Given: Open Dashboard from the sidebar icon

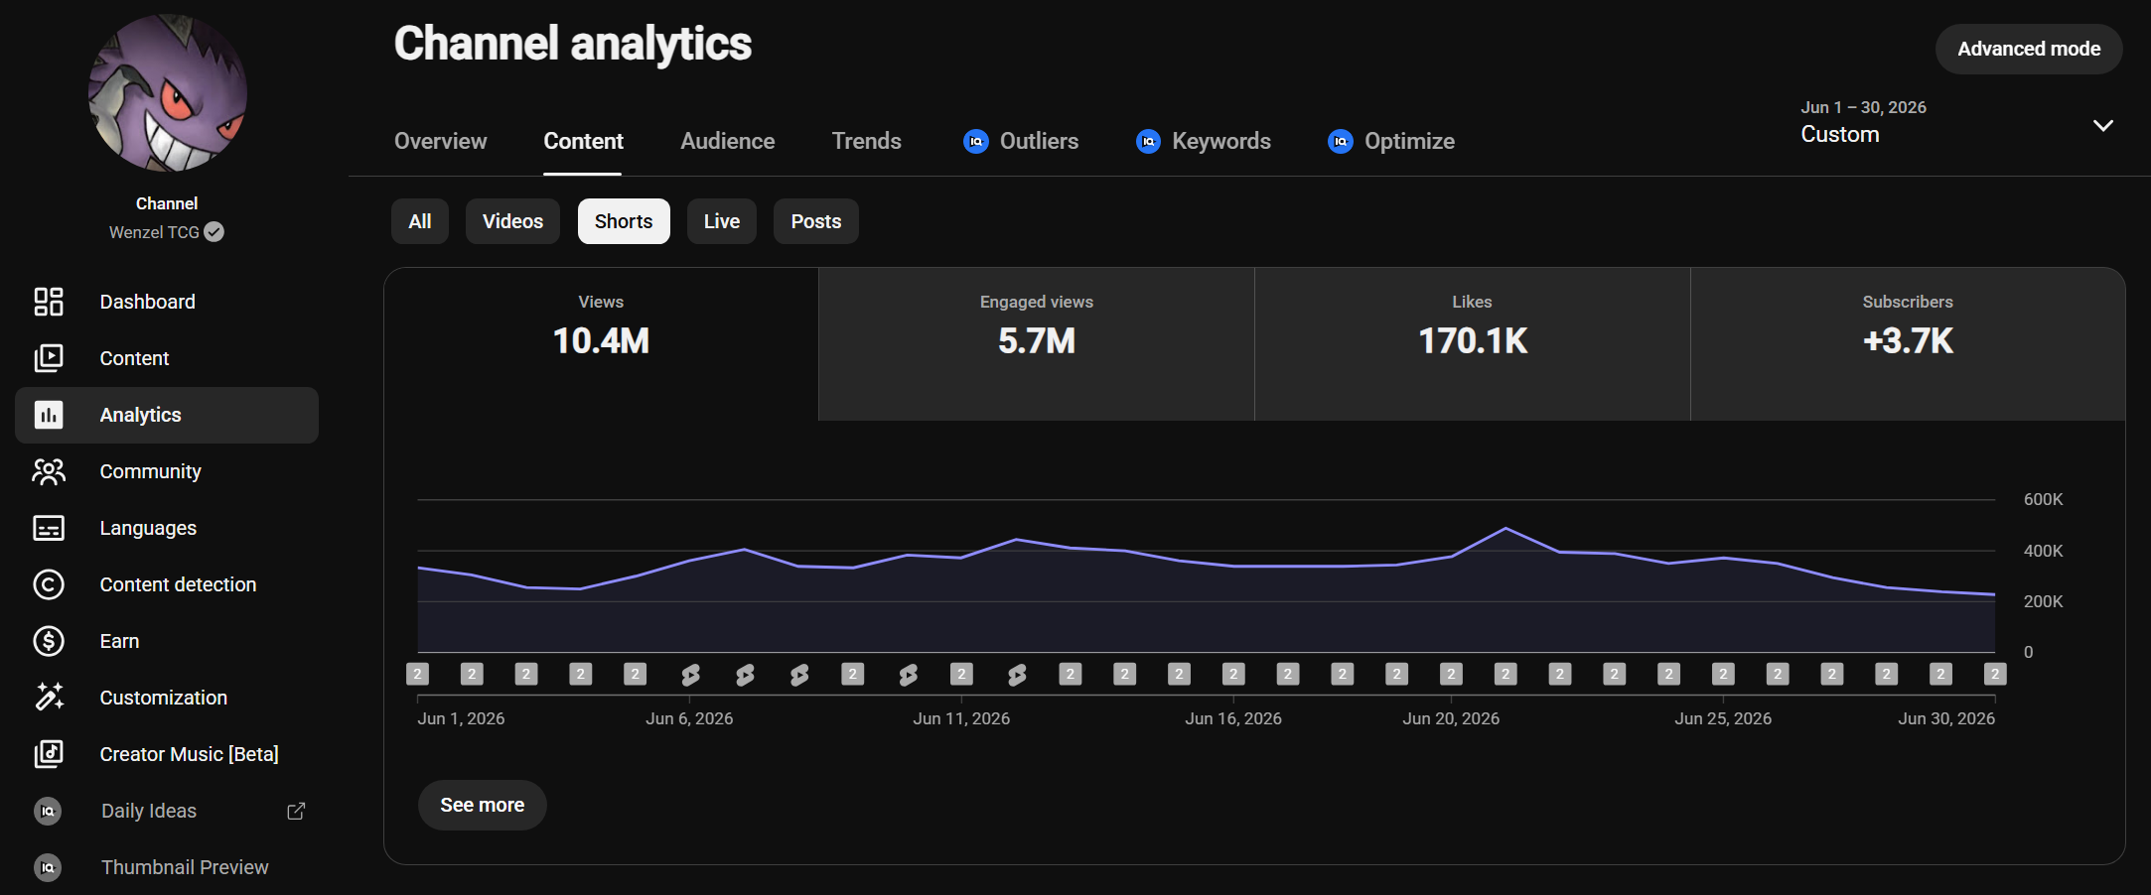Looking at the screenshot, I should coord(49,302).
